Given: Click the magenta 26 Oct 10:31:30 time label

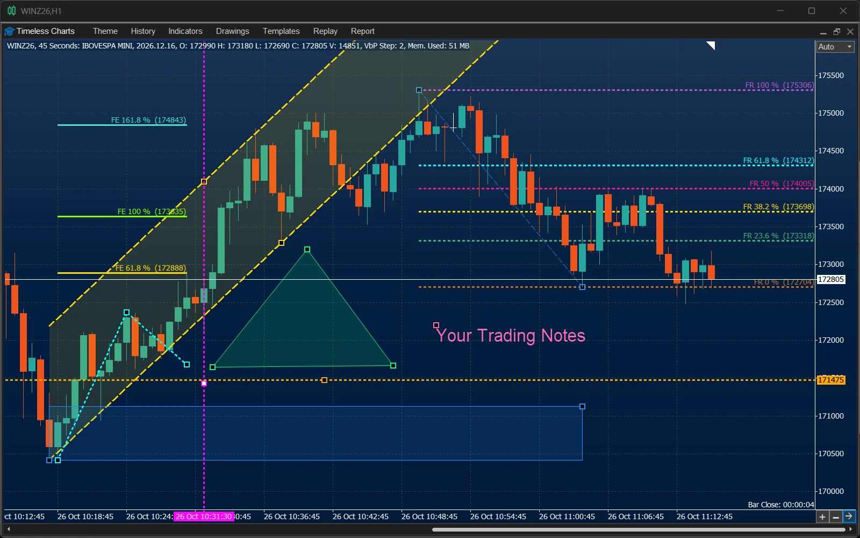Looking at the screenshot, I should pyautogui.click(x=204, y=516).
